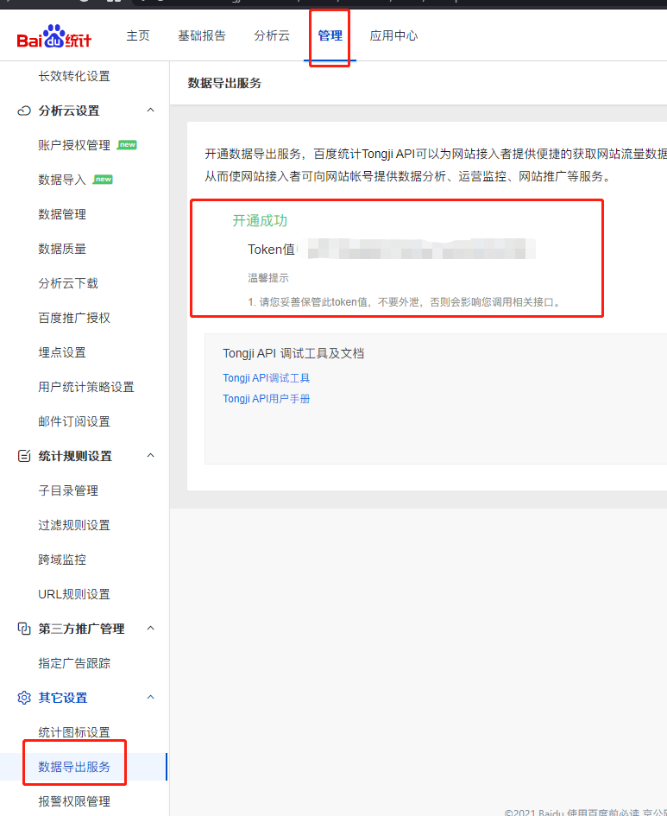Open the Tongji API调试工具 link
667x816 pixels.
coord(266,378)
